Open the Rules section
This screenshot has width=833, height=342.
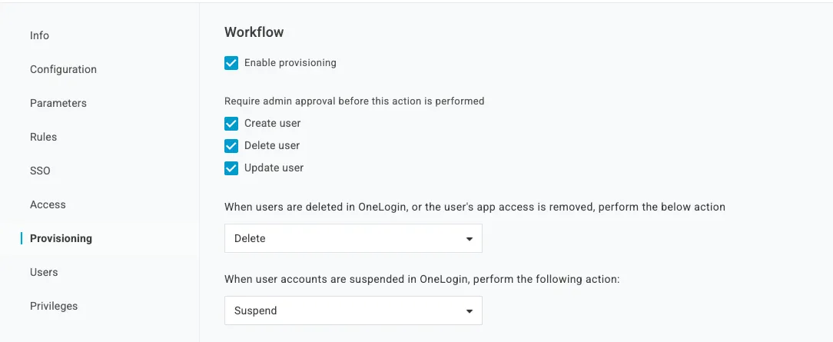pyautogui.click(x=44, y=137)
